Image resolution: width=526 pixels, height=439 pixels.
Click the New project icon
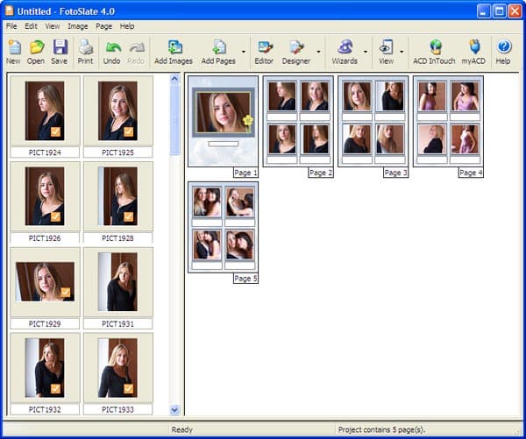point(13,52)
